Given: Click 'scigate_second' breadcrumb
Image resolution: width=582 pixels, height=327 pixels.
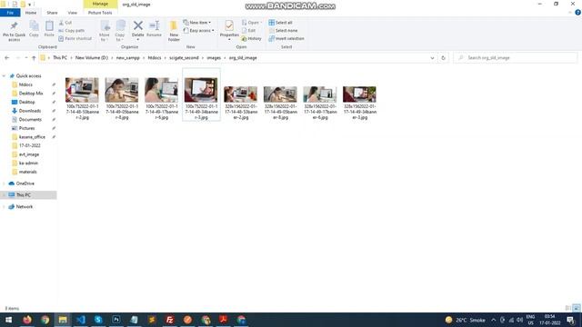Looking at the screenshot, I should point(184,58).
